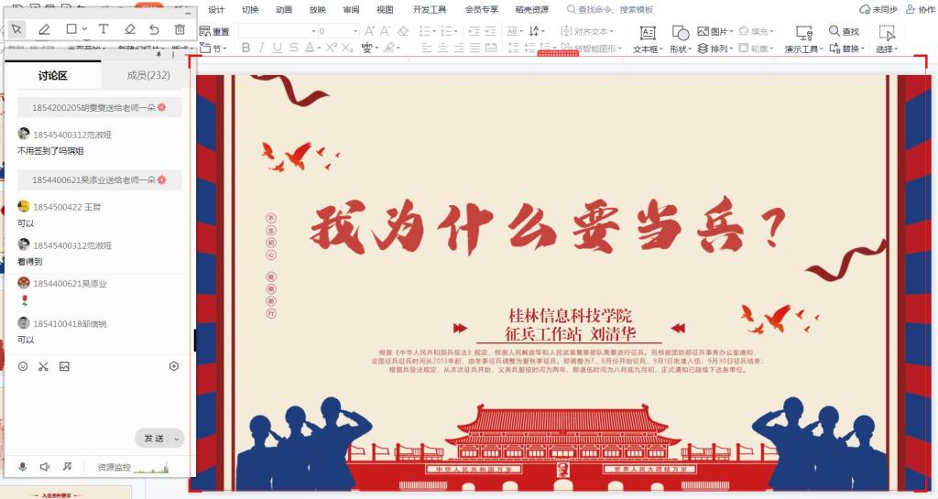Open the 动画 (Animation) ribbon tab
The height and width of the screenshot is (499, 938).
284,9
